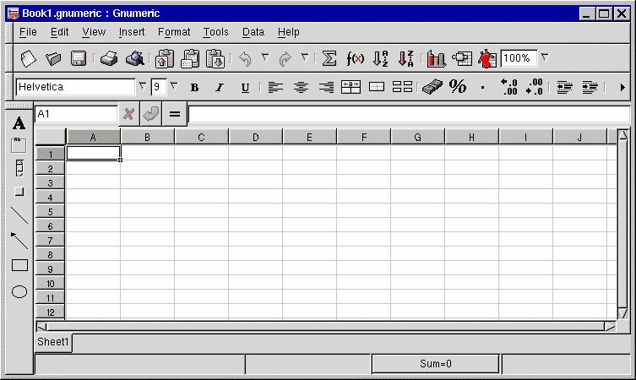
Task: Click the graph/chart wizard icon
Action: pos(436,58)
